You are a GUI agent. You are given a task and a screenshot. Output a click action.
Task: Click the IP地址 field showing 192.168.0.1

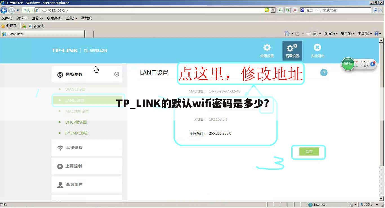coord(218,119)
